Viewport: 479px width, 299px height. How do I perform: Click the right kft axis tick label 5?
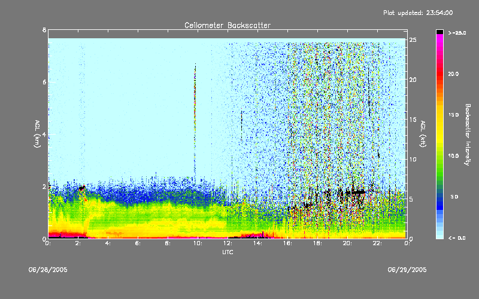(411, 199)
